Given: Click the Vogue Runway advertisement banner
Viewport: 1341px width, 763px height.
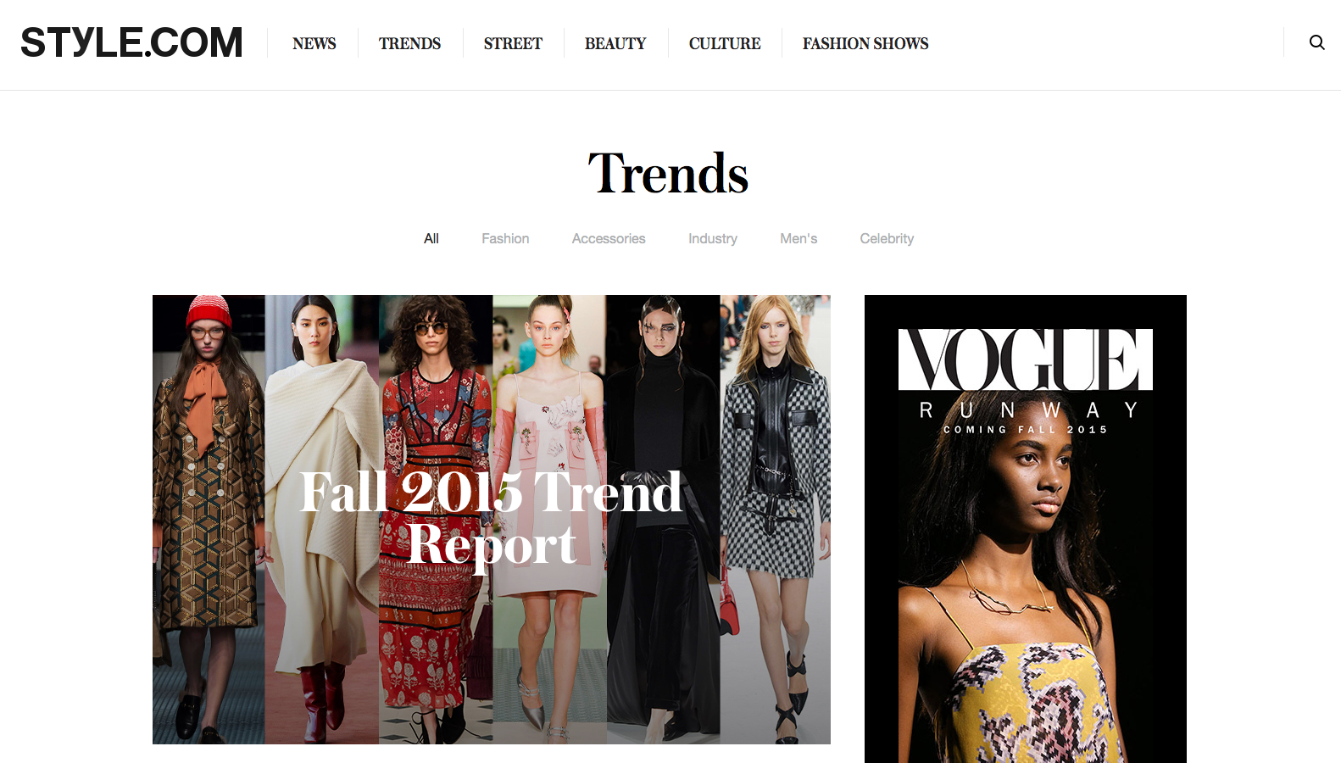Looking at the screenshot, I should tap(1026, 529).
